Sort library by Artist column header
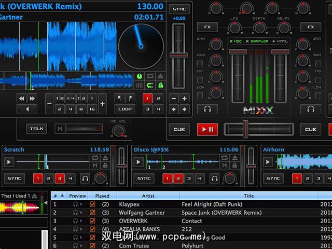 pos(147,196)
